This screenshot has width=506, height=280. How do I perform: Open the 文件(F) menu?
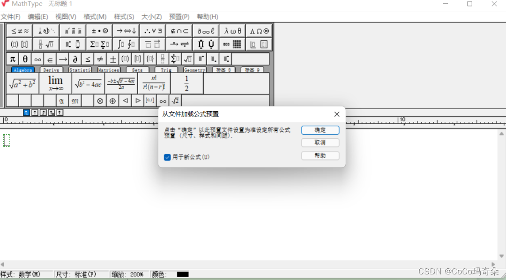click(10, 17)
